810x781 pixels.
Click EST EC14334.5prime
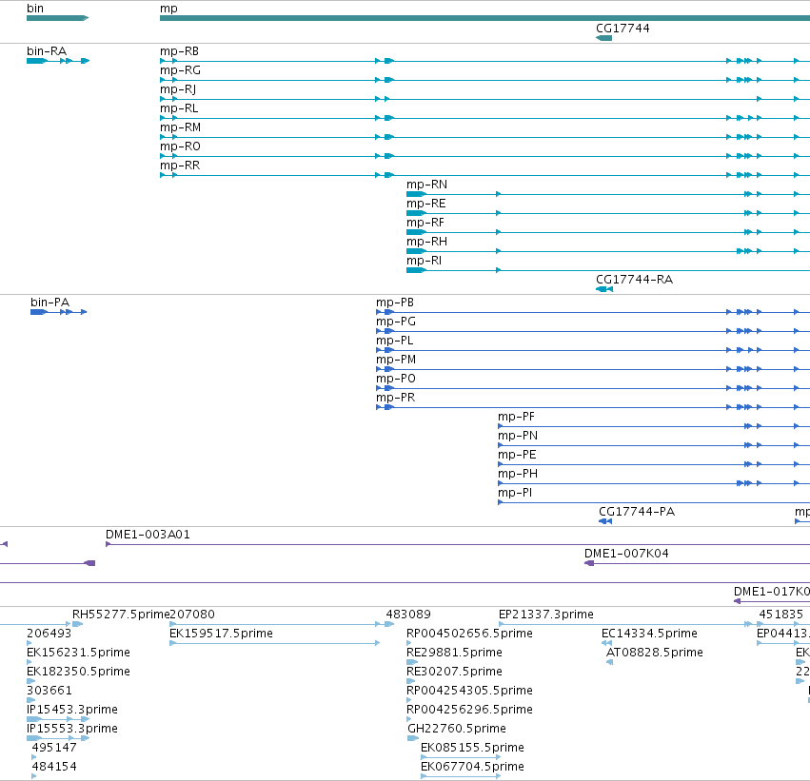(606, 643)
